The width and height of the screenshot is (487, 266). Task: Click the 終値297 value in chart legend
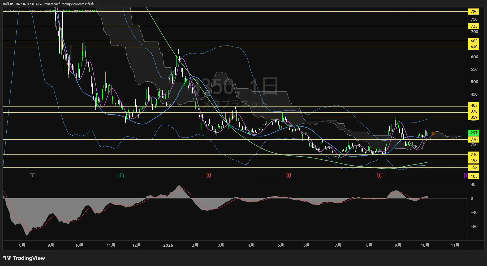tap(90, 11)
